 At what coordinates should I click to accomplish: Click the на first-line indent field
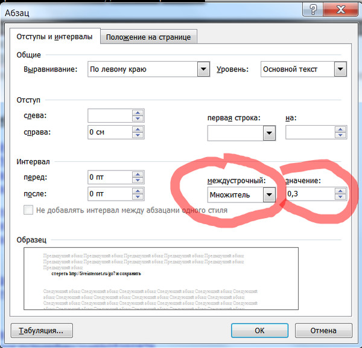click(x=310, y=132)
